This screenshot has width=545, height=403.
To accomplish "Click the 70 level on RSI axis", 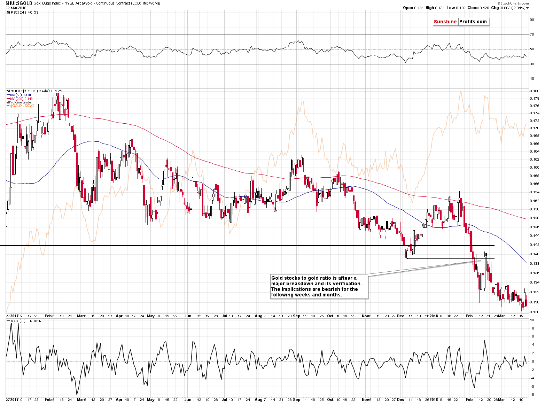I will 532,34.
